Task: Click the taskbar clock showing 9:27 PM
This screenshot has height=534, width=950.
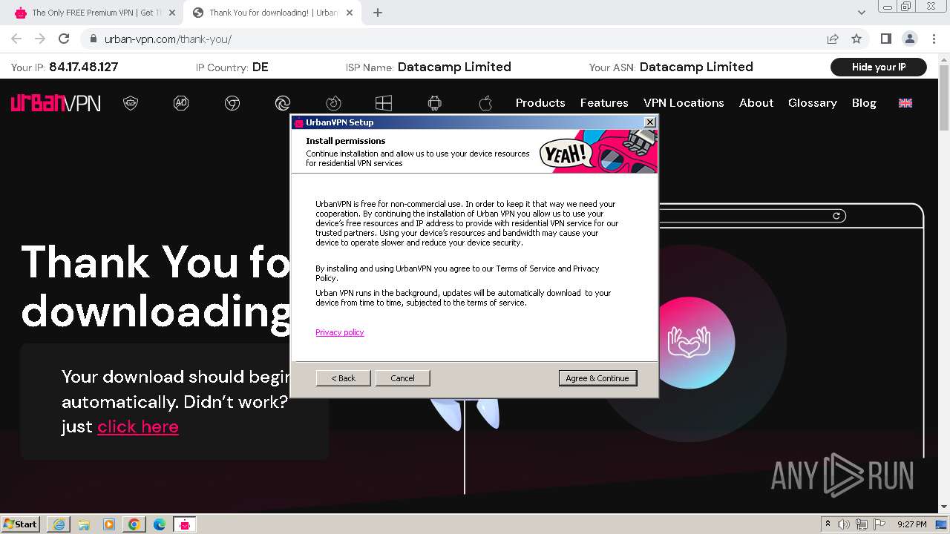Action: click(911, 524)
